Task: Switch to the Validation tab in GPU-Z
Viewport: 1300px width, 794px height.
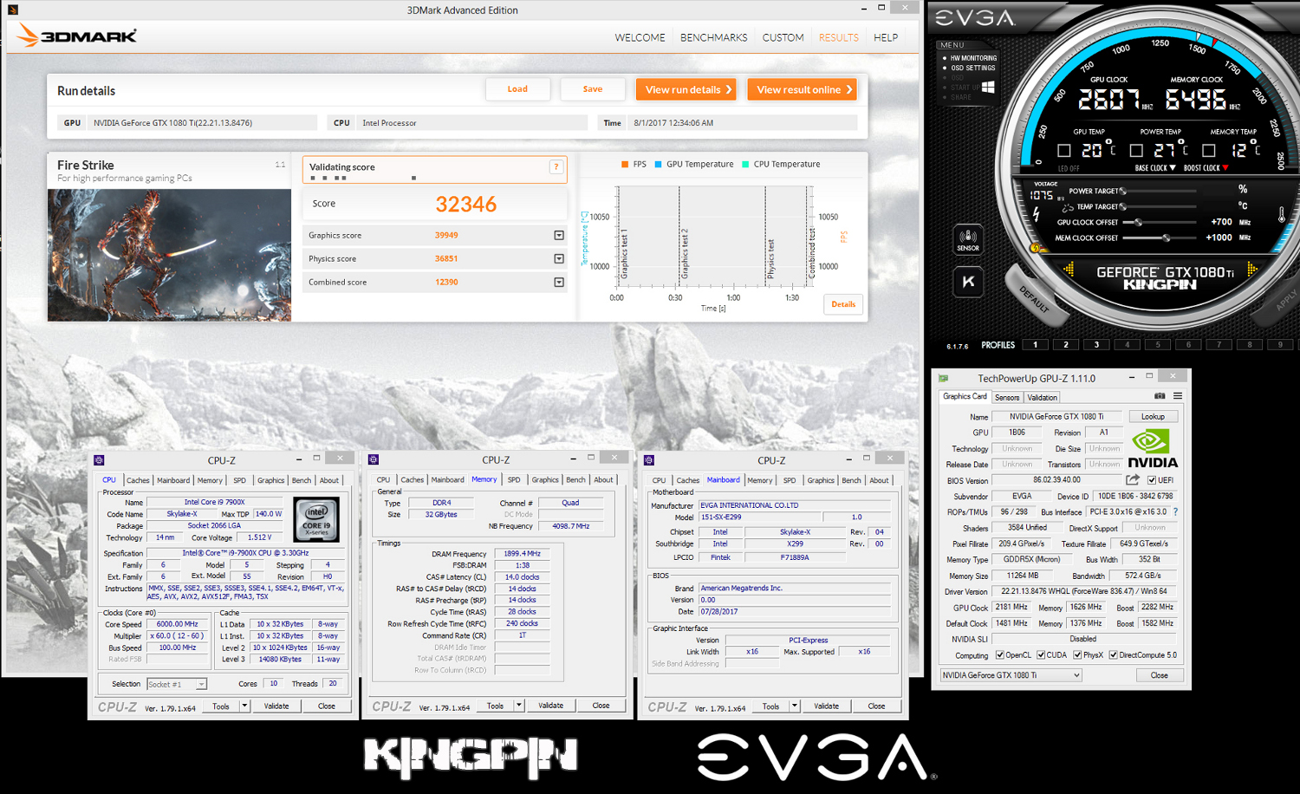Action: pos(1042,397)
